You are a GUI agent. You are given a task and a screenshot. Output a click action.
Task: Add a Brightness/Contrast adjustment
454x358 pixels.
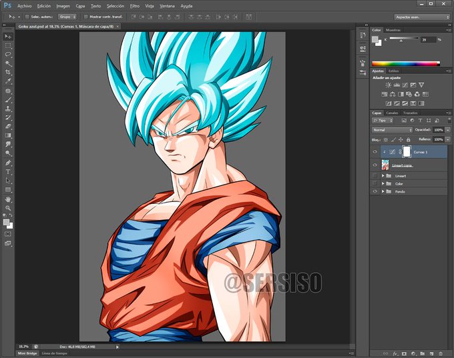[x=389, y=85]
